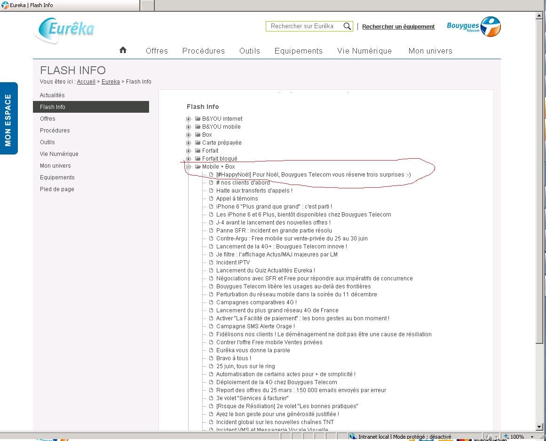Image resolution: width=546 pixels, height=441 pixels.
Task: Click document icon beside Incident IPTV
Action: click(x=211, y=263)
